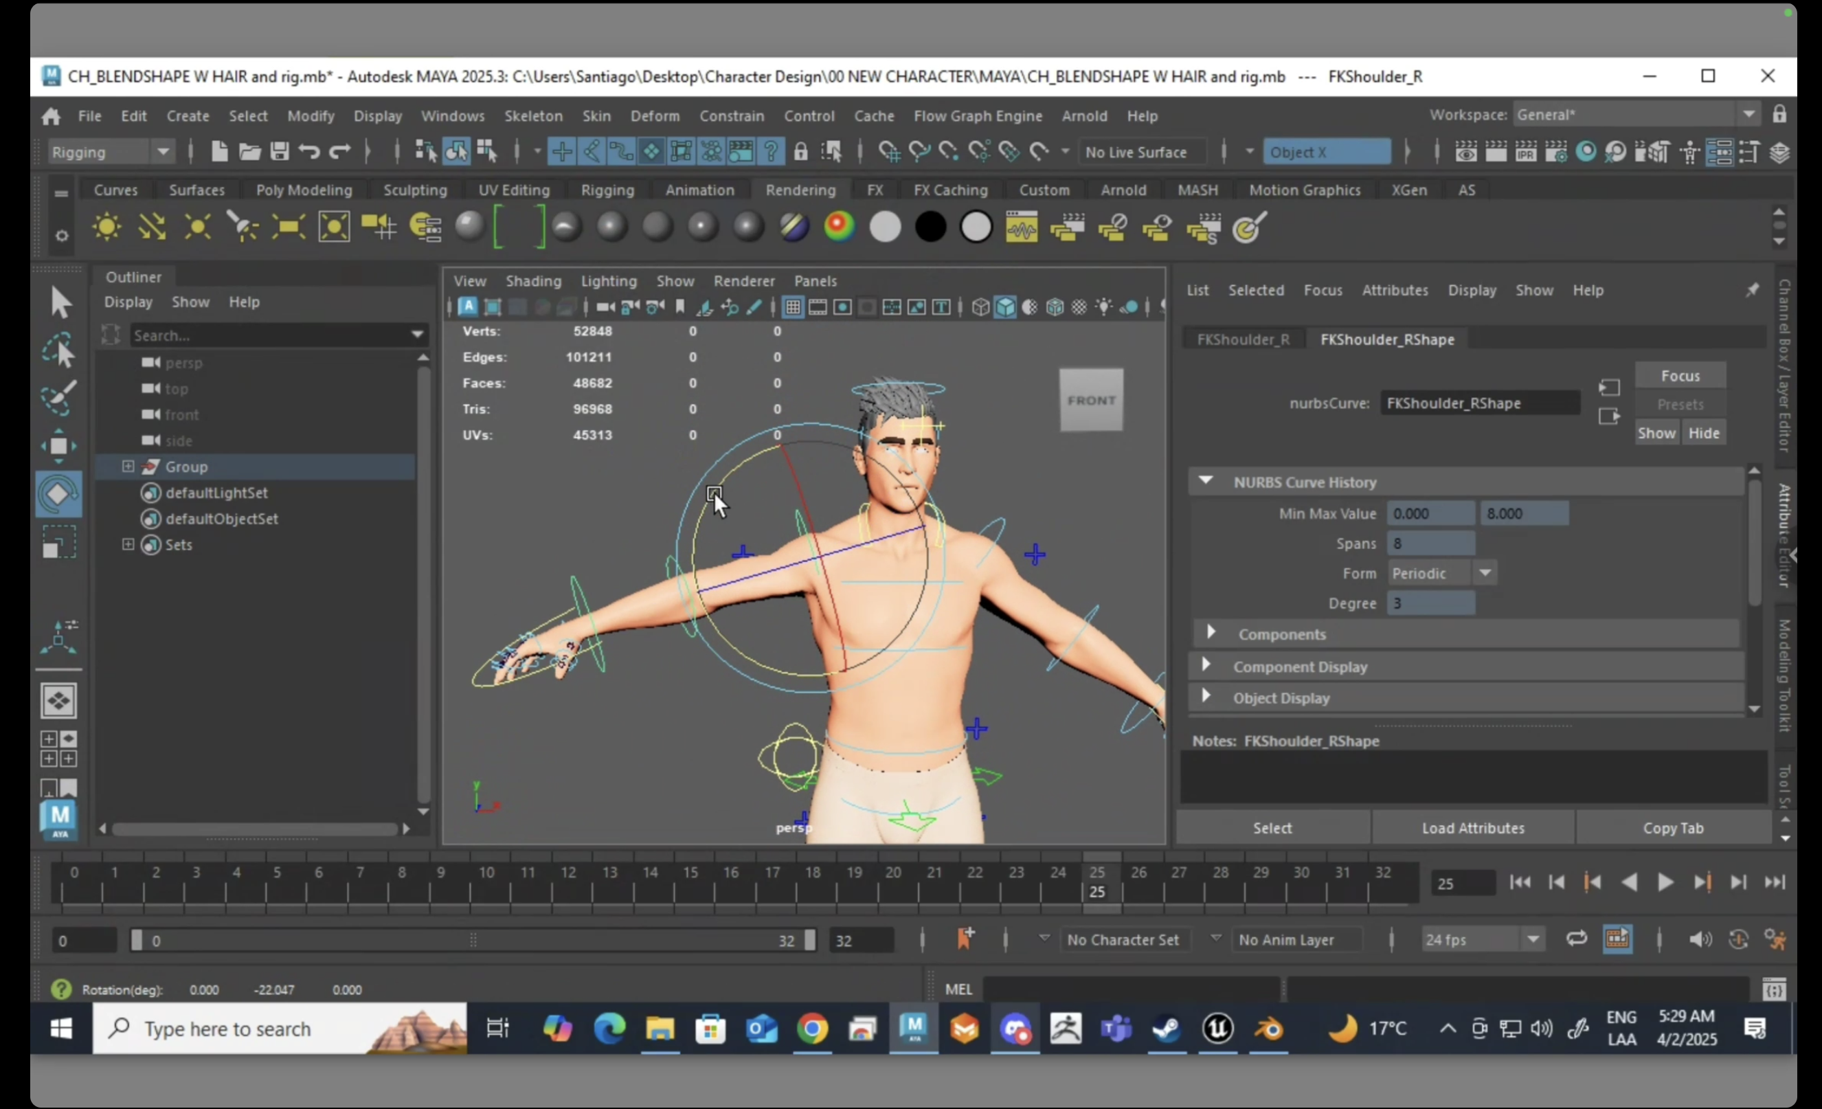Switch to the Rigging shelf tab

607,190
